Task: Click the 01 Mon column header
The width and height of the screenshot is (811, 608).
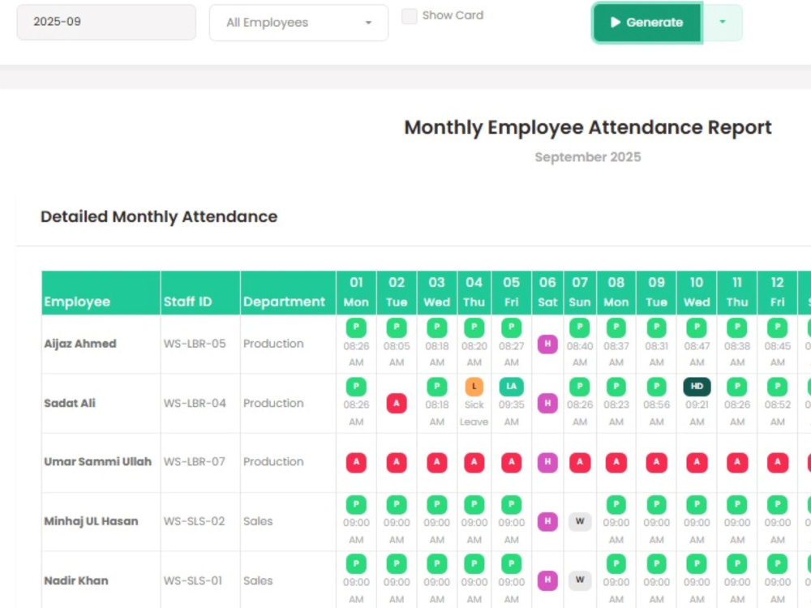Action: [356, 293]
